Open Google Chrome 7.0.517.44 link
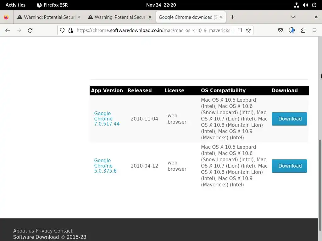The image size is (322, 241). (107, 119)
